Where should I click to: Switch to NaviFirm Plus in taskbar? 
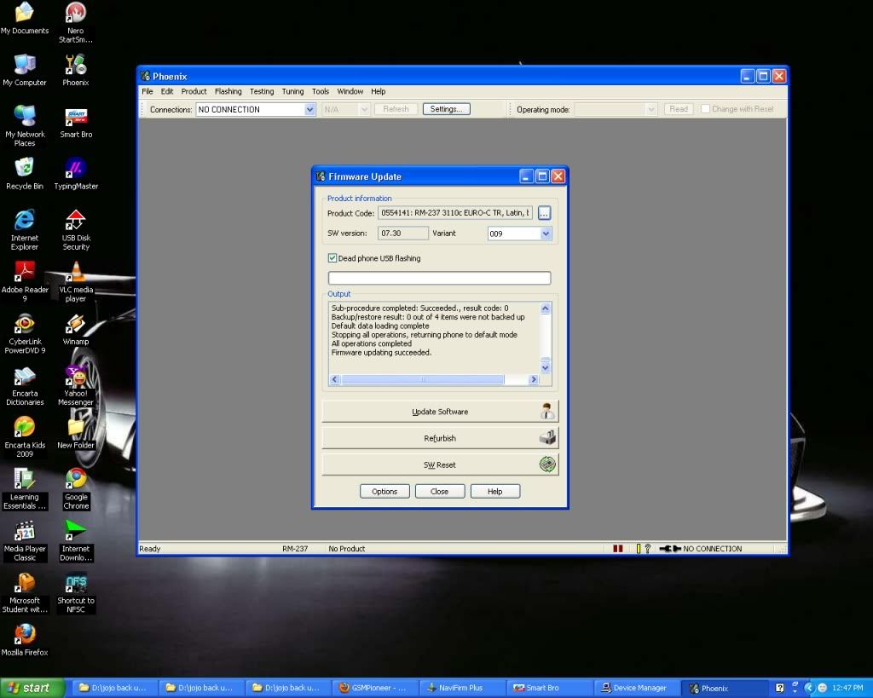coord(461,688)
